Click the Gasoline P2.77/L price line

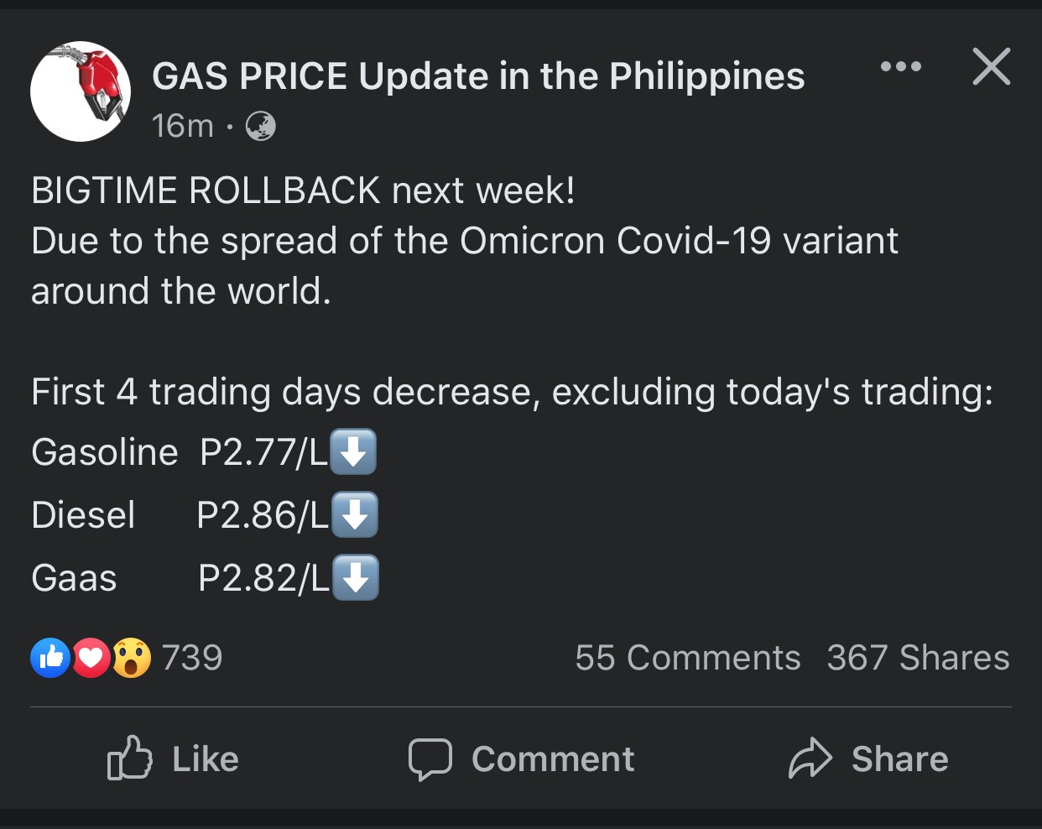pos(204,452)
